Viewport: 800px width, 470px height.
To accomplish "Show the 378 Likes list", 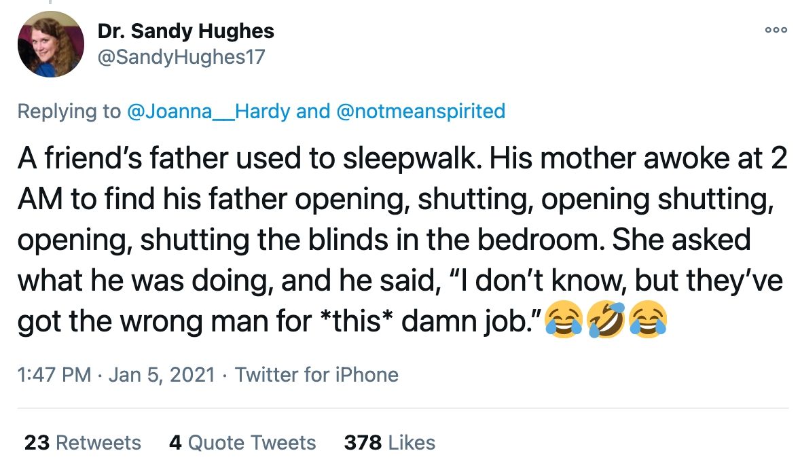I will point(389,443).
